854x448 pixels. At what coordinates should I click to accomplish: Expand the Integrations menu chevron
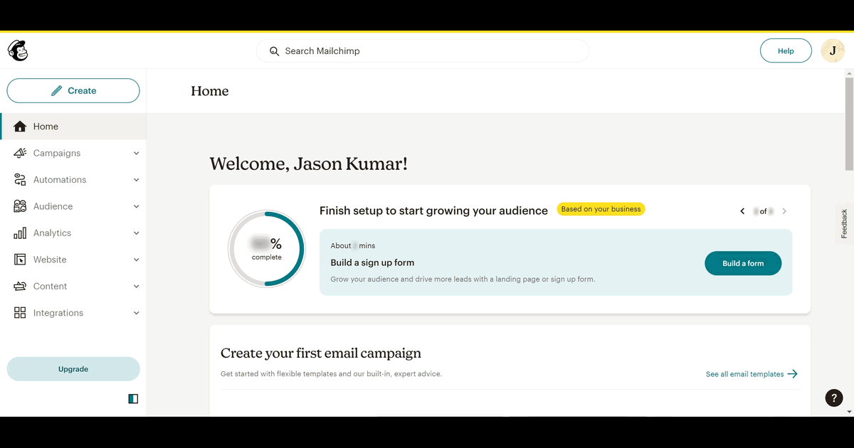click(x=137, y=313)
